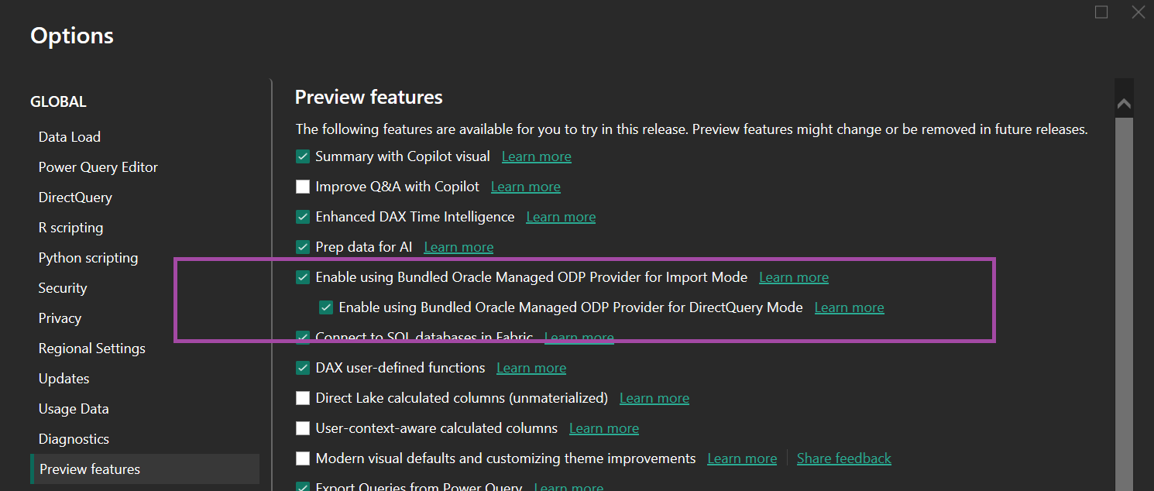Open Learn more for Oracle DirectQuery Mode

849,307
